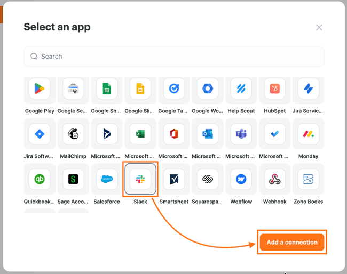Choose the Salesforce cloud icon

point(107,179)
